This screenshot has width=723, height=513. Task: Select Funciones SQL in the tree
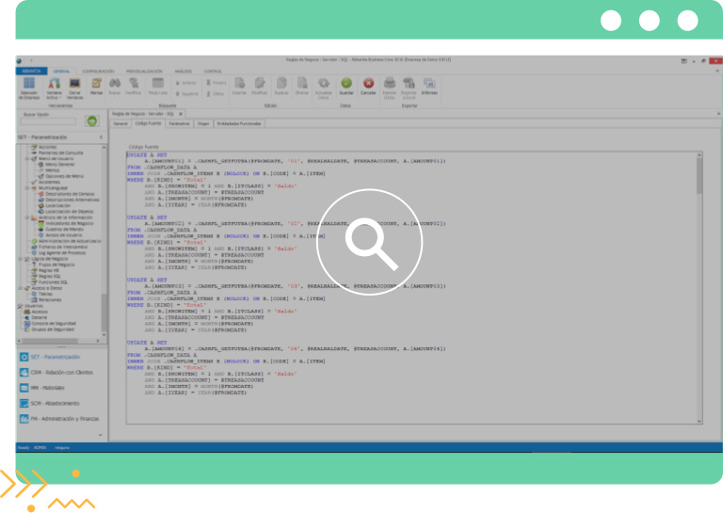(x=53, y=282)
